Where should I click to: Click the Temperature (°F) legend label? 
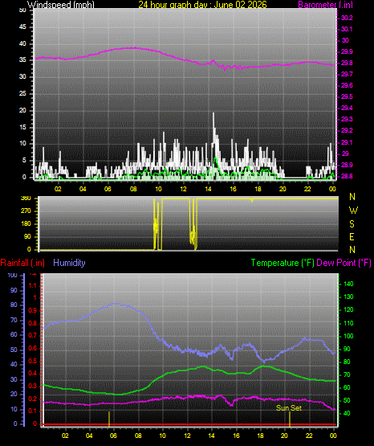point(283,263)
